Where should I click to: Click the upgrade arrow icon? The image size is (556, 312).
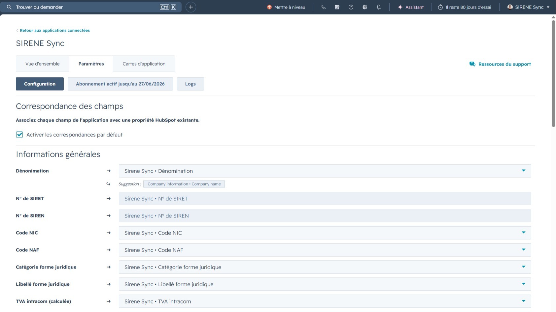coord(269,7)
